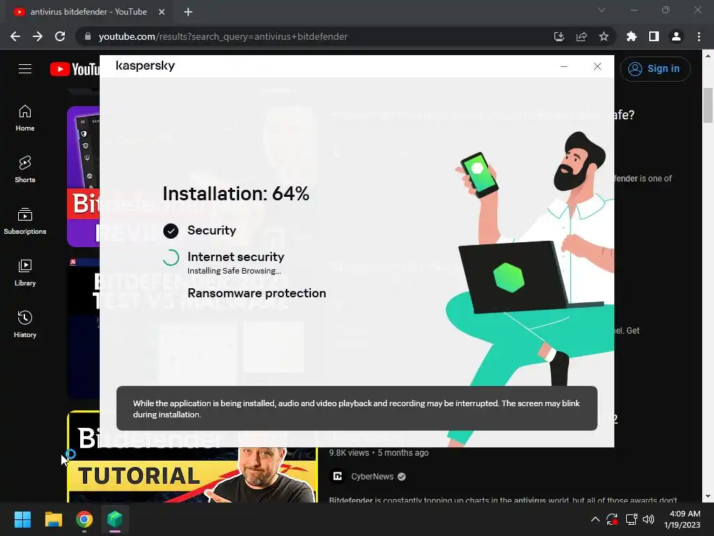This screenshot has width=714, height=536.
Task: Show hidden system tray icons
Action: 595,519
